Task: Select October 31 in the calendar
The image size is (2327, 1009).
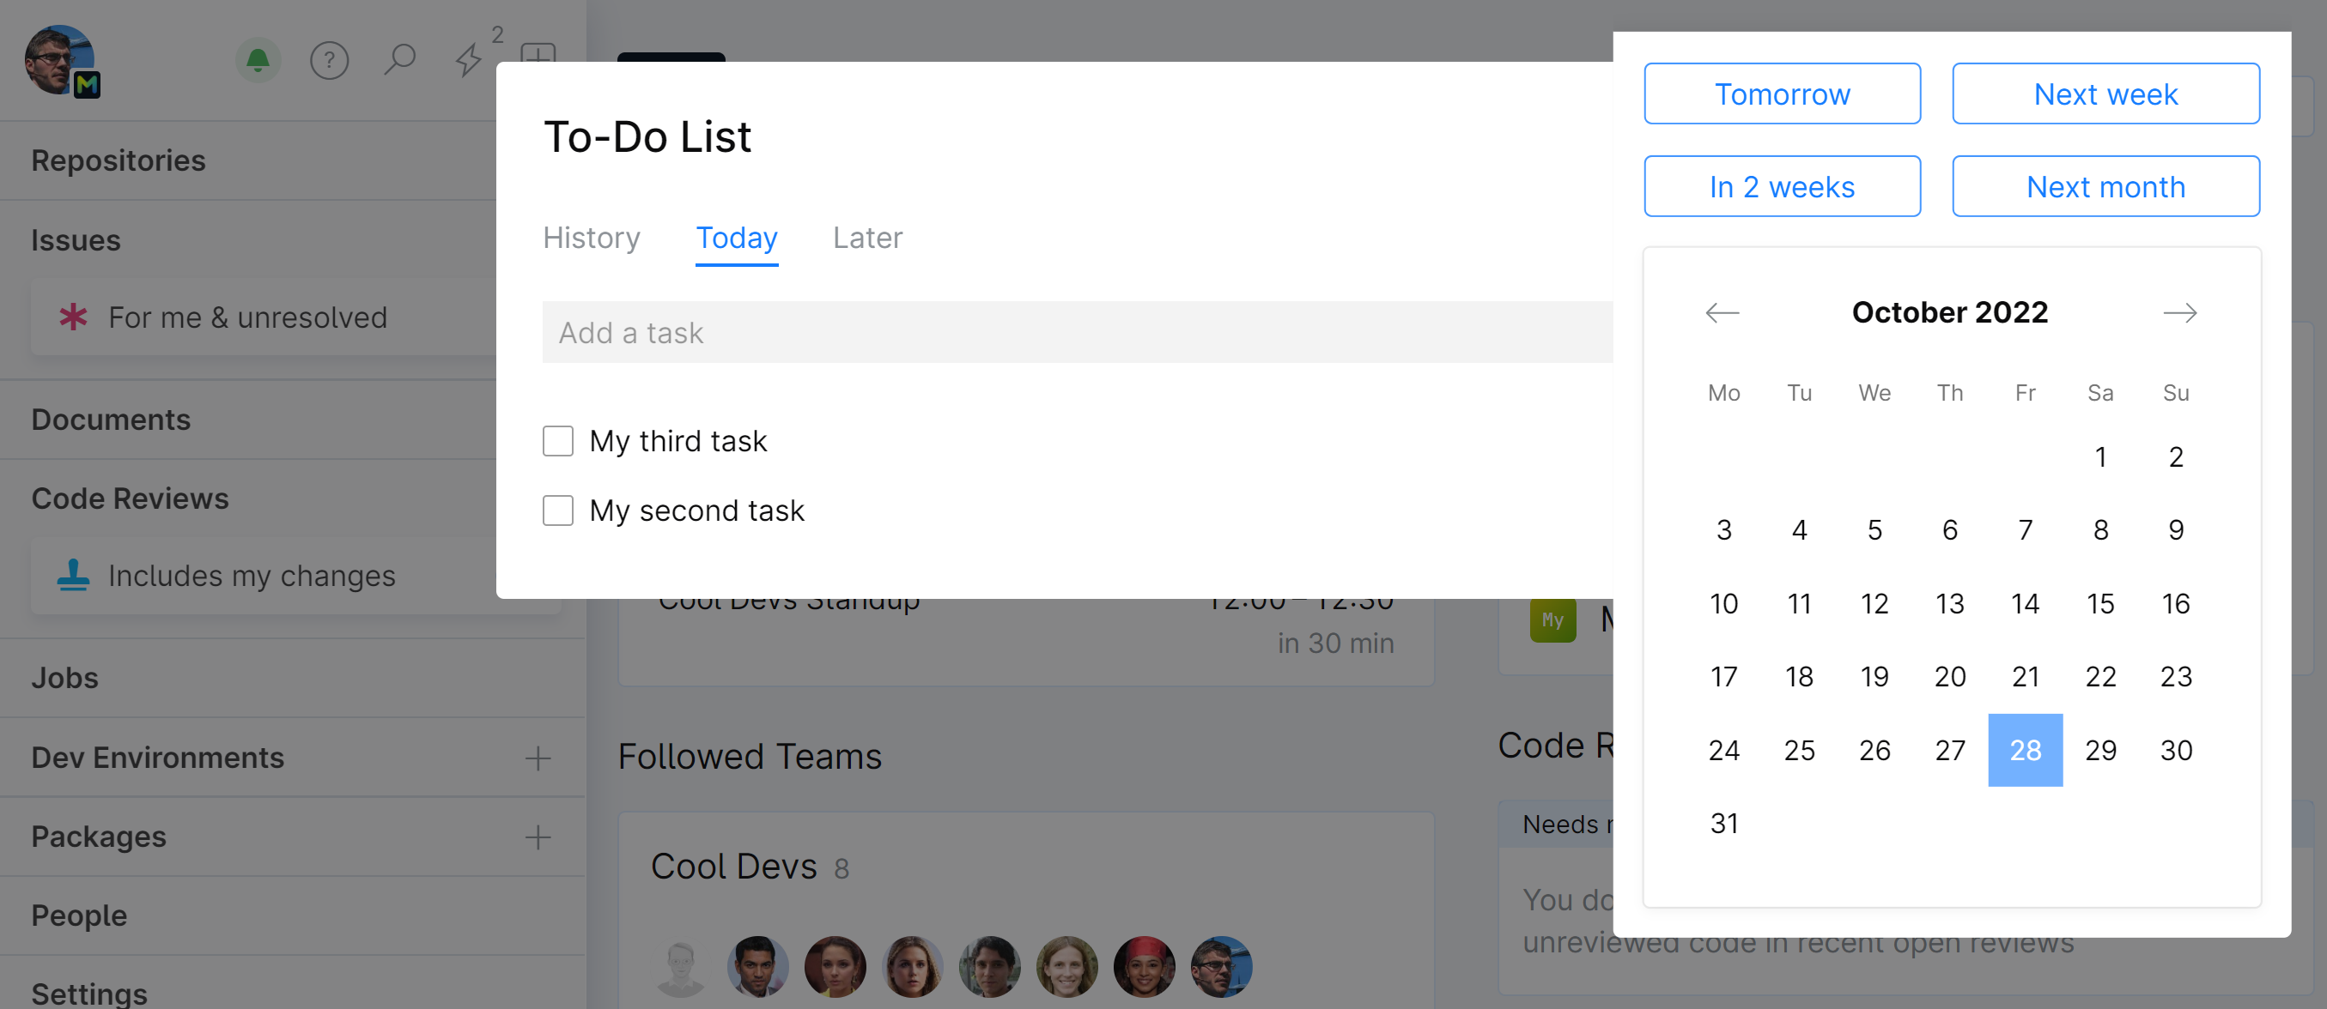Action: pyautogui.click(x=1723, y=823)
